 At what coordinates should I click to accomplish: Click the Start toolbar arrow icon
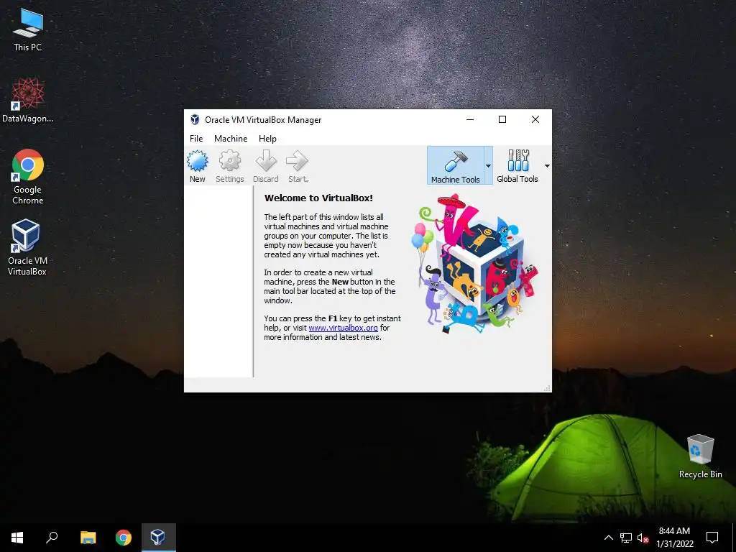297,161
